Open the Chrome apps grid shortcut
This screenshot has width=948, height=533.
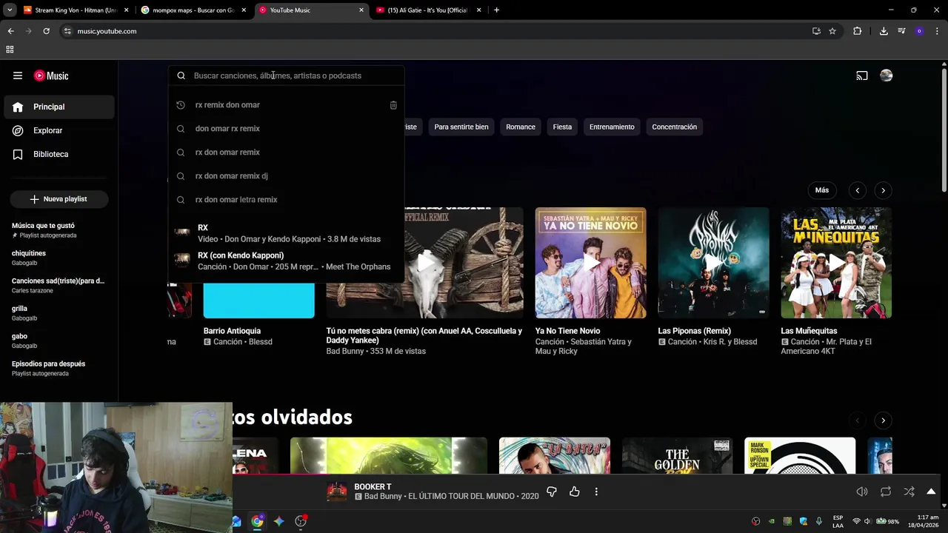click(x=10, y=50)
